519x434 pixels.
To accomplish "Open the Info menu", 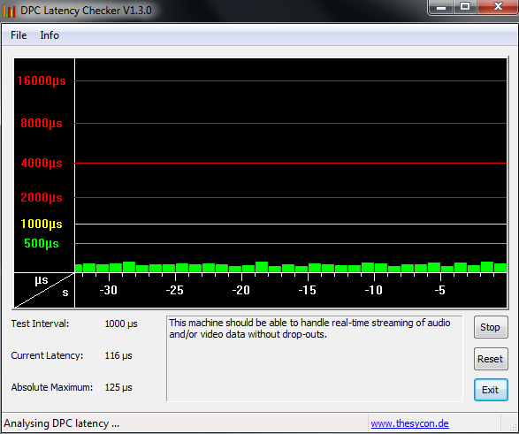I will coord(50,35).
